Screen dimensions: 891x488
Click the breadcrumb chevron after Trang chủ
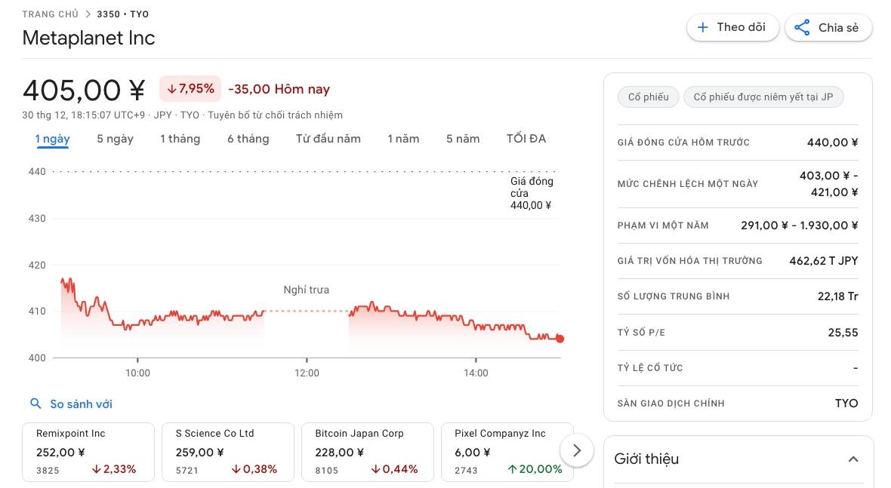click(88, 14)
